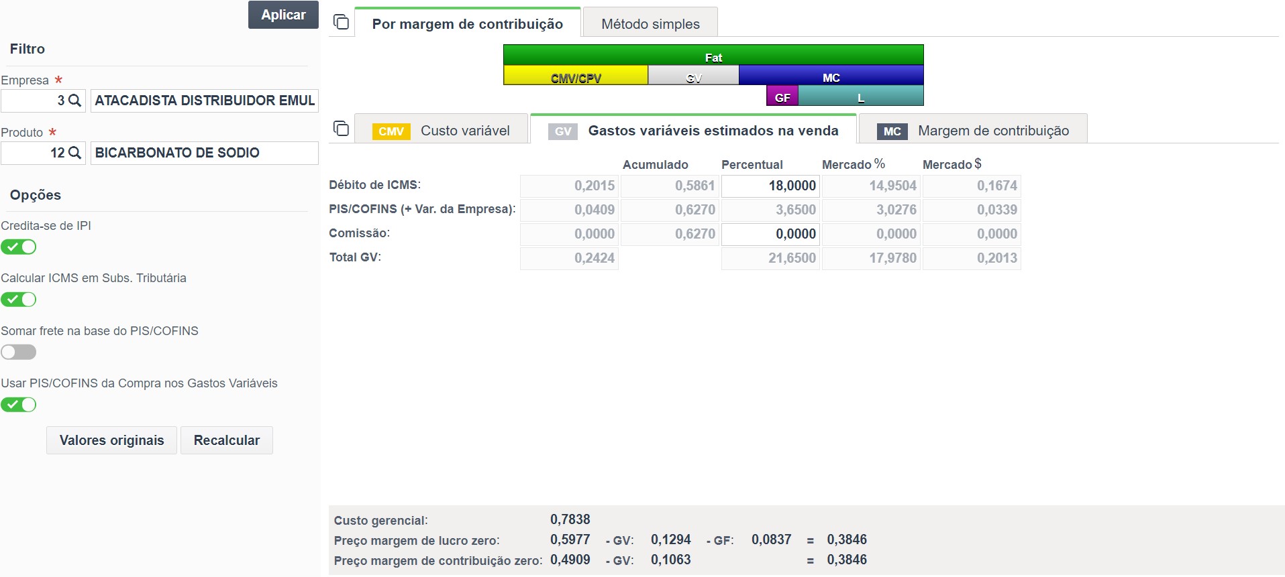Click the Aplicar button
Screen dimensions: 1285x577
(283, 15)
